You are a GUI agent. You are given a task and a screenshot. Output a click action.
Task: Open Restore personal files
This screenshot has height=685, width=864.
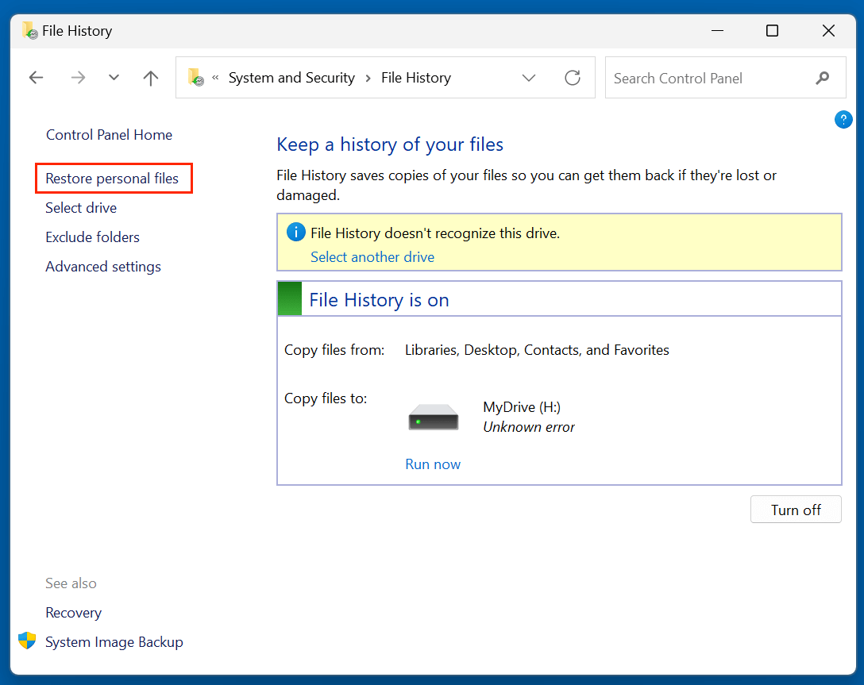(x=114, y=178)
